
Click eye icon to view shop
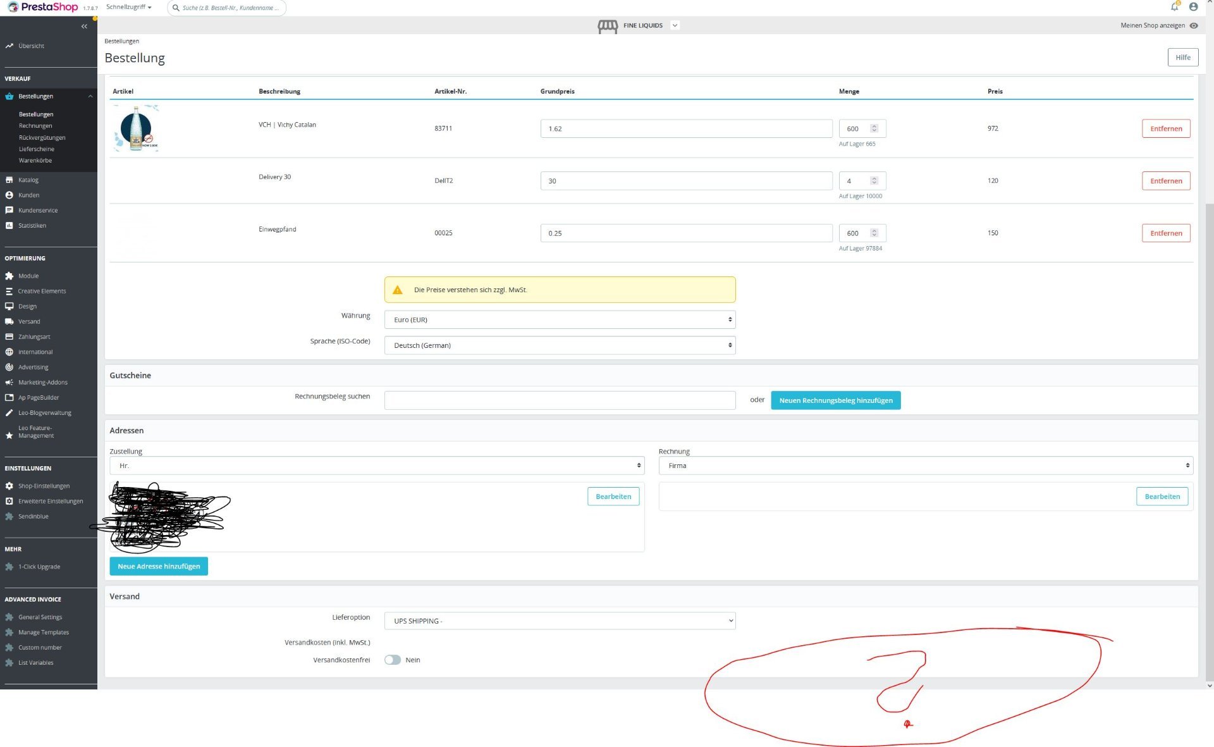1194,26
